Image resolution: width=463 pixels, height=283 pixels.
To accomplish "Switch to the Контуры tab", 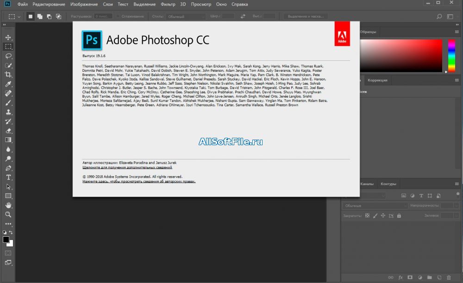I will (388, 184).
